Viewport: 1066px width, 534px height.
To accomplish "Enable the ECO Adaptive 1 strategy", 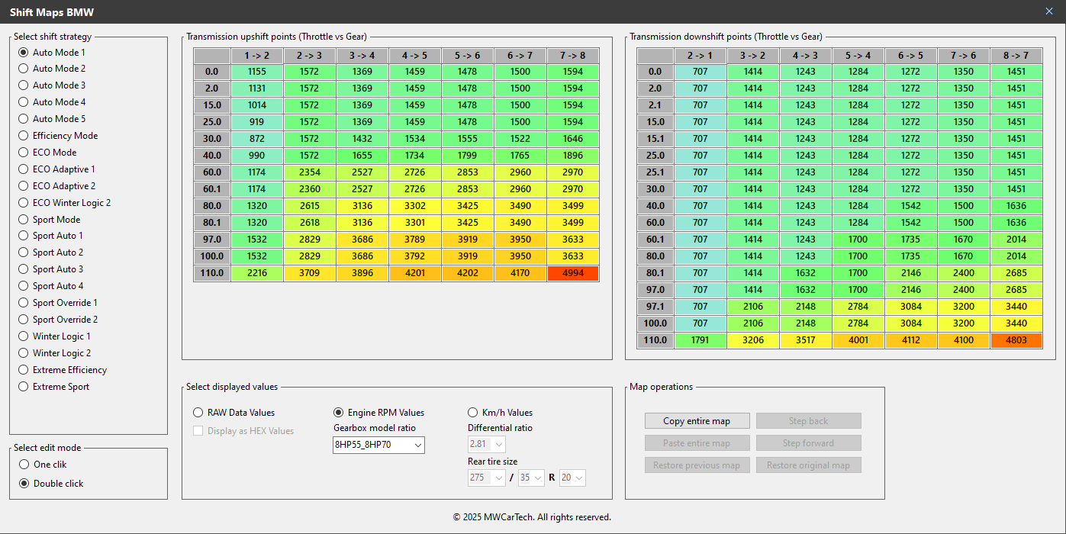I will 23,169.
